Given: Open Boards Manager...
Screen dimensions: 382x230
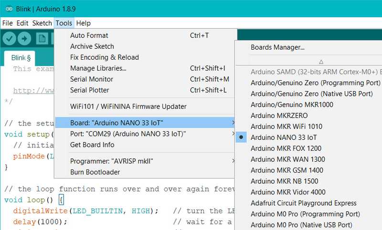Looking at the screenshot, I should click(x=277, y=47).
